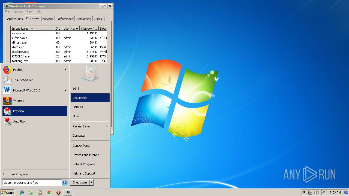Select the dllhost.exe process row
The height and width of the screenshot is (196, 349).
click(x=59, y=42)
